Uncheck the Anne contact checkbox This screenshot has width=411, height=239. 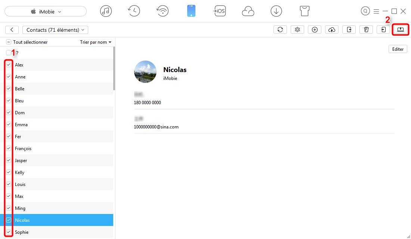point(9,77)
